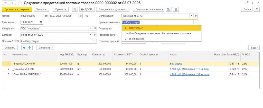Click the posted-status icon beside the date

point(86,16)
